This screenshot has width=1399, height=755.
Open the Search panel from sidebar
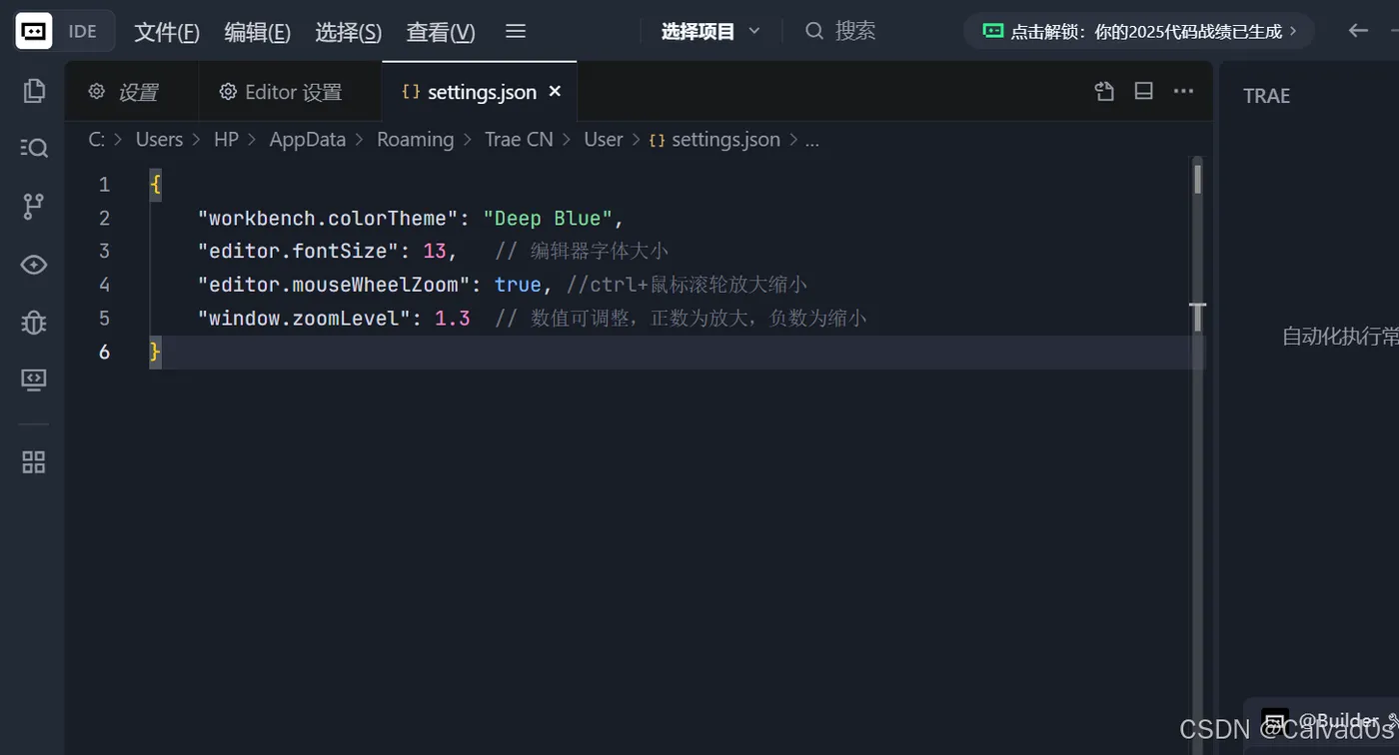[34, 148]
